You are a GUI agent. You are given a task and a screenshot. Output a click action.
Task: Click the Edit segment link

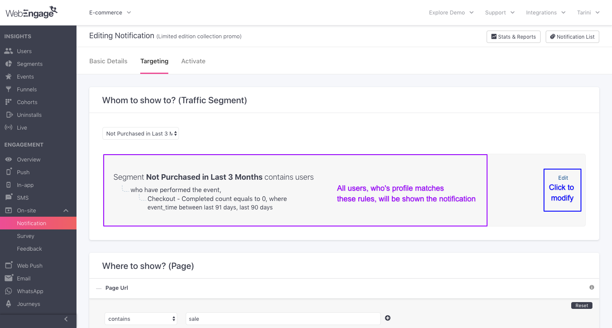[563, 178]
